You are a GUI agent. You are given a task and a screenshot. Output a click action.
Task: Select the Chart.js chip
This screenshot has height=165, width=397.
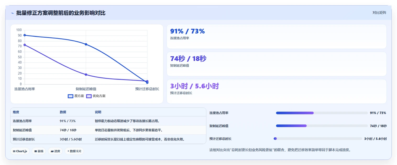[x=20, y=151]
